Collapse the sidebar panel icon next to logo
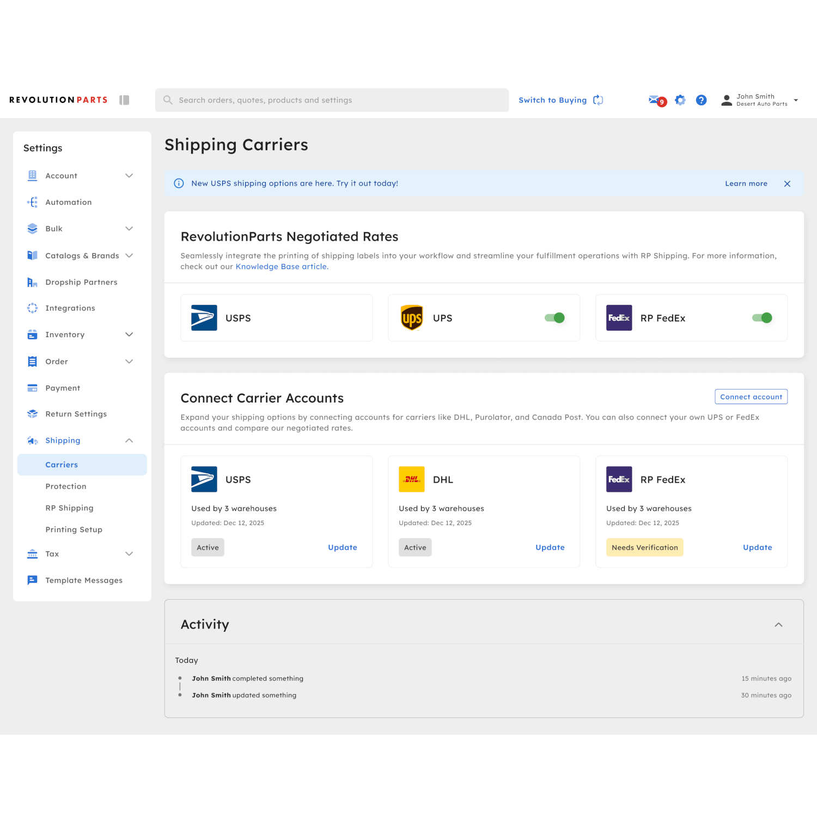The width and height of the screenshot is (817, 817). [x=124, y=100]
